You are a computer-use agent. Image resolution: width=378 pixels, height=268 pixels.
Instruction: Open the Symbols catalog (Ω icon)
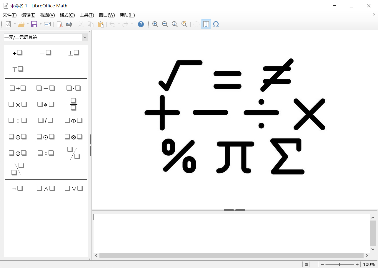pyautogui.click(x=216, y=24)
